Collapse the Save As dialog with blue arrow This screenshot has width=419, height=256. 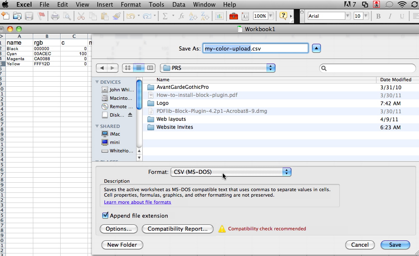coord(316,48)
